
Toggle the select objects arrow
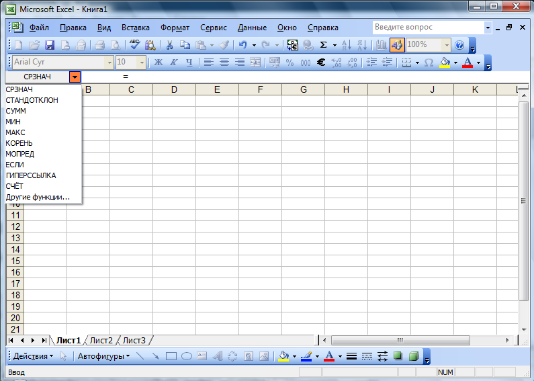coord(63,356)
